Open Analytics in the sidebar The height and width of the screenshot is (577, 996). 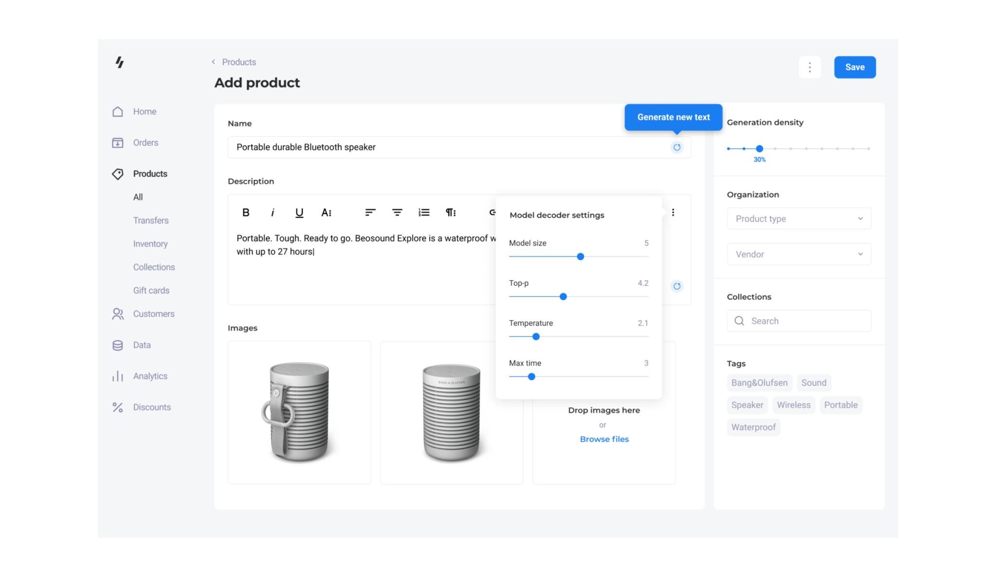click(x=150, y=376)
